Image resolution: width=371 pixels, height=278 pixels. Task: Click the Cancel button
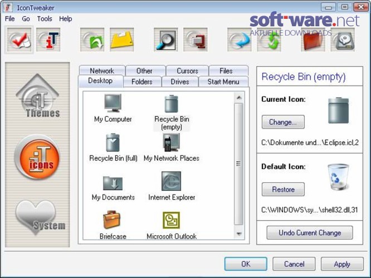pos(294,264)
